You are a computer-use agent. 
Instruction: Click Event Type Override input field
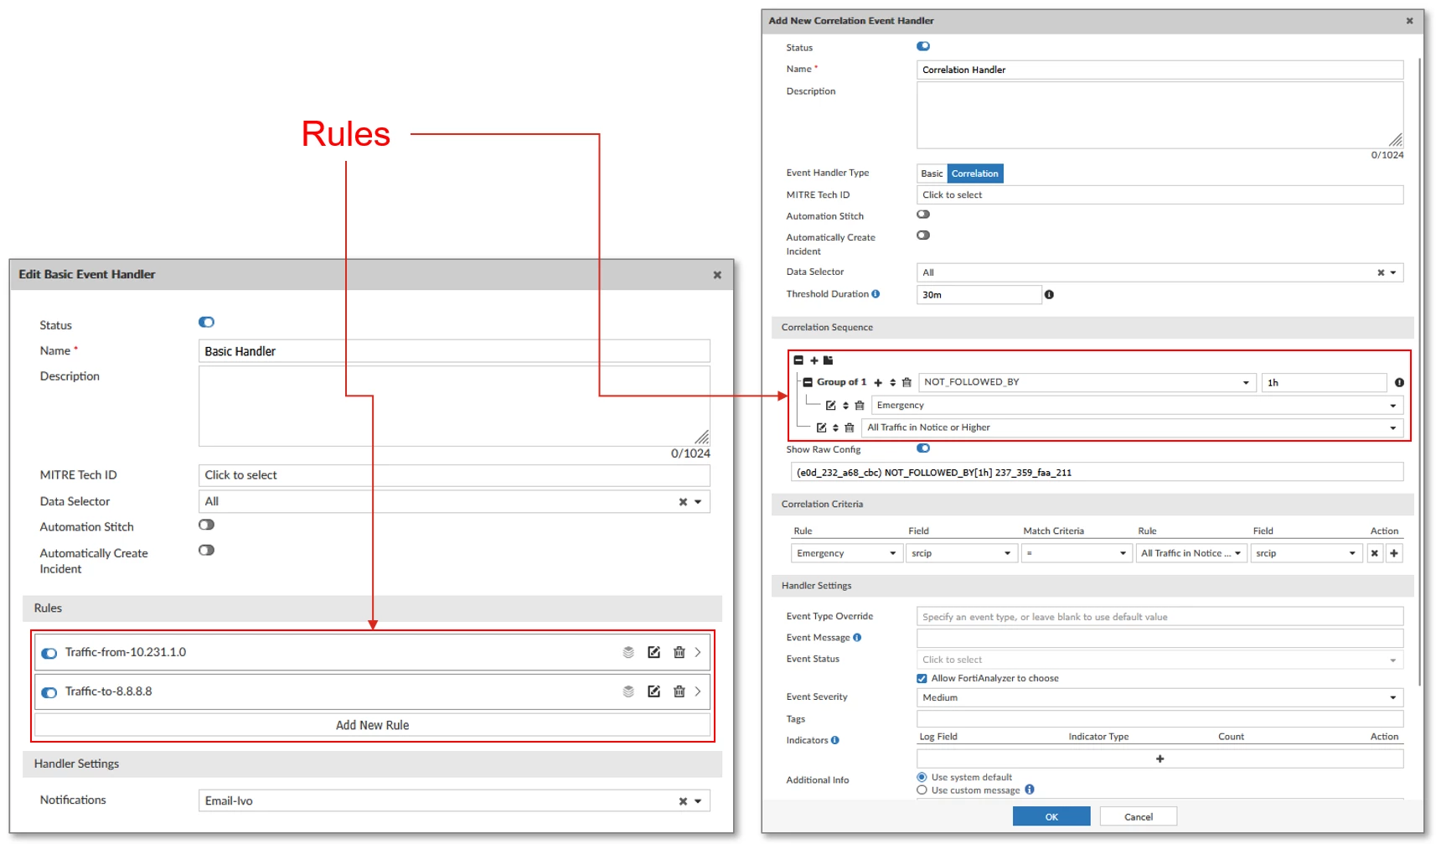[x=1160, y=617]
